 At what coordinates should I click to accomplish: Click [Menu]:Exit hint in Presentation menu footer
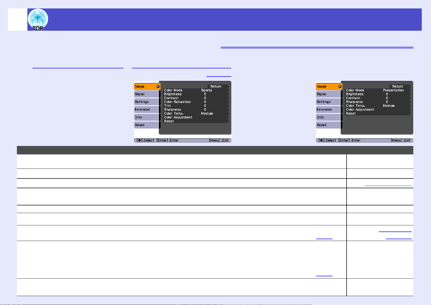coord(401,140)
